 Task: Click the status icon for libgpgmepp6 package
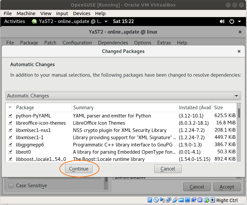[10, 145]
